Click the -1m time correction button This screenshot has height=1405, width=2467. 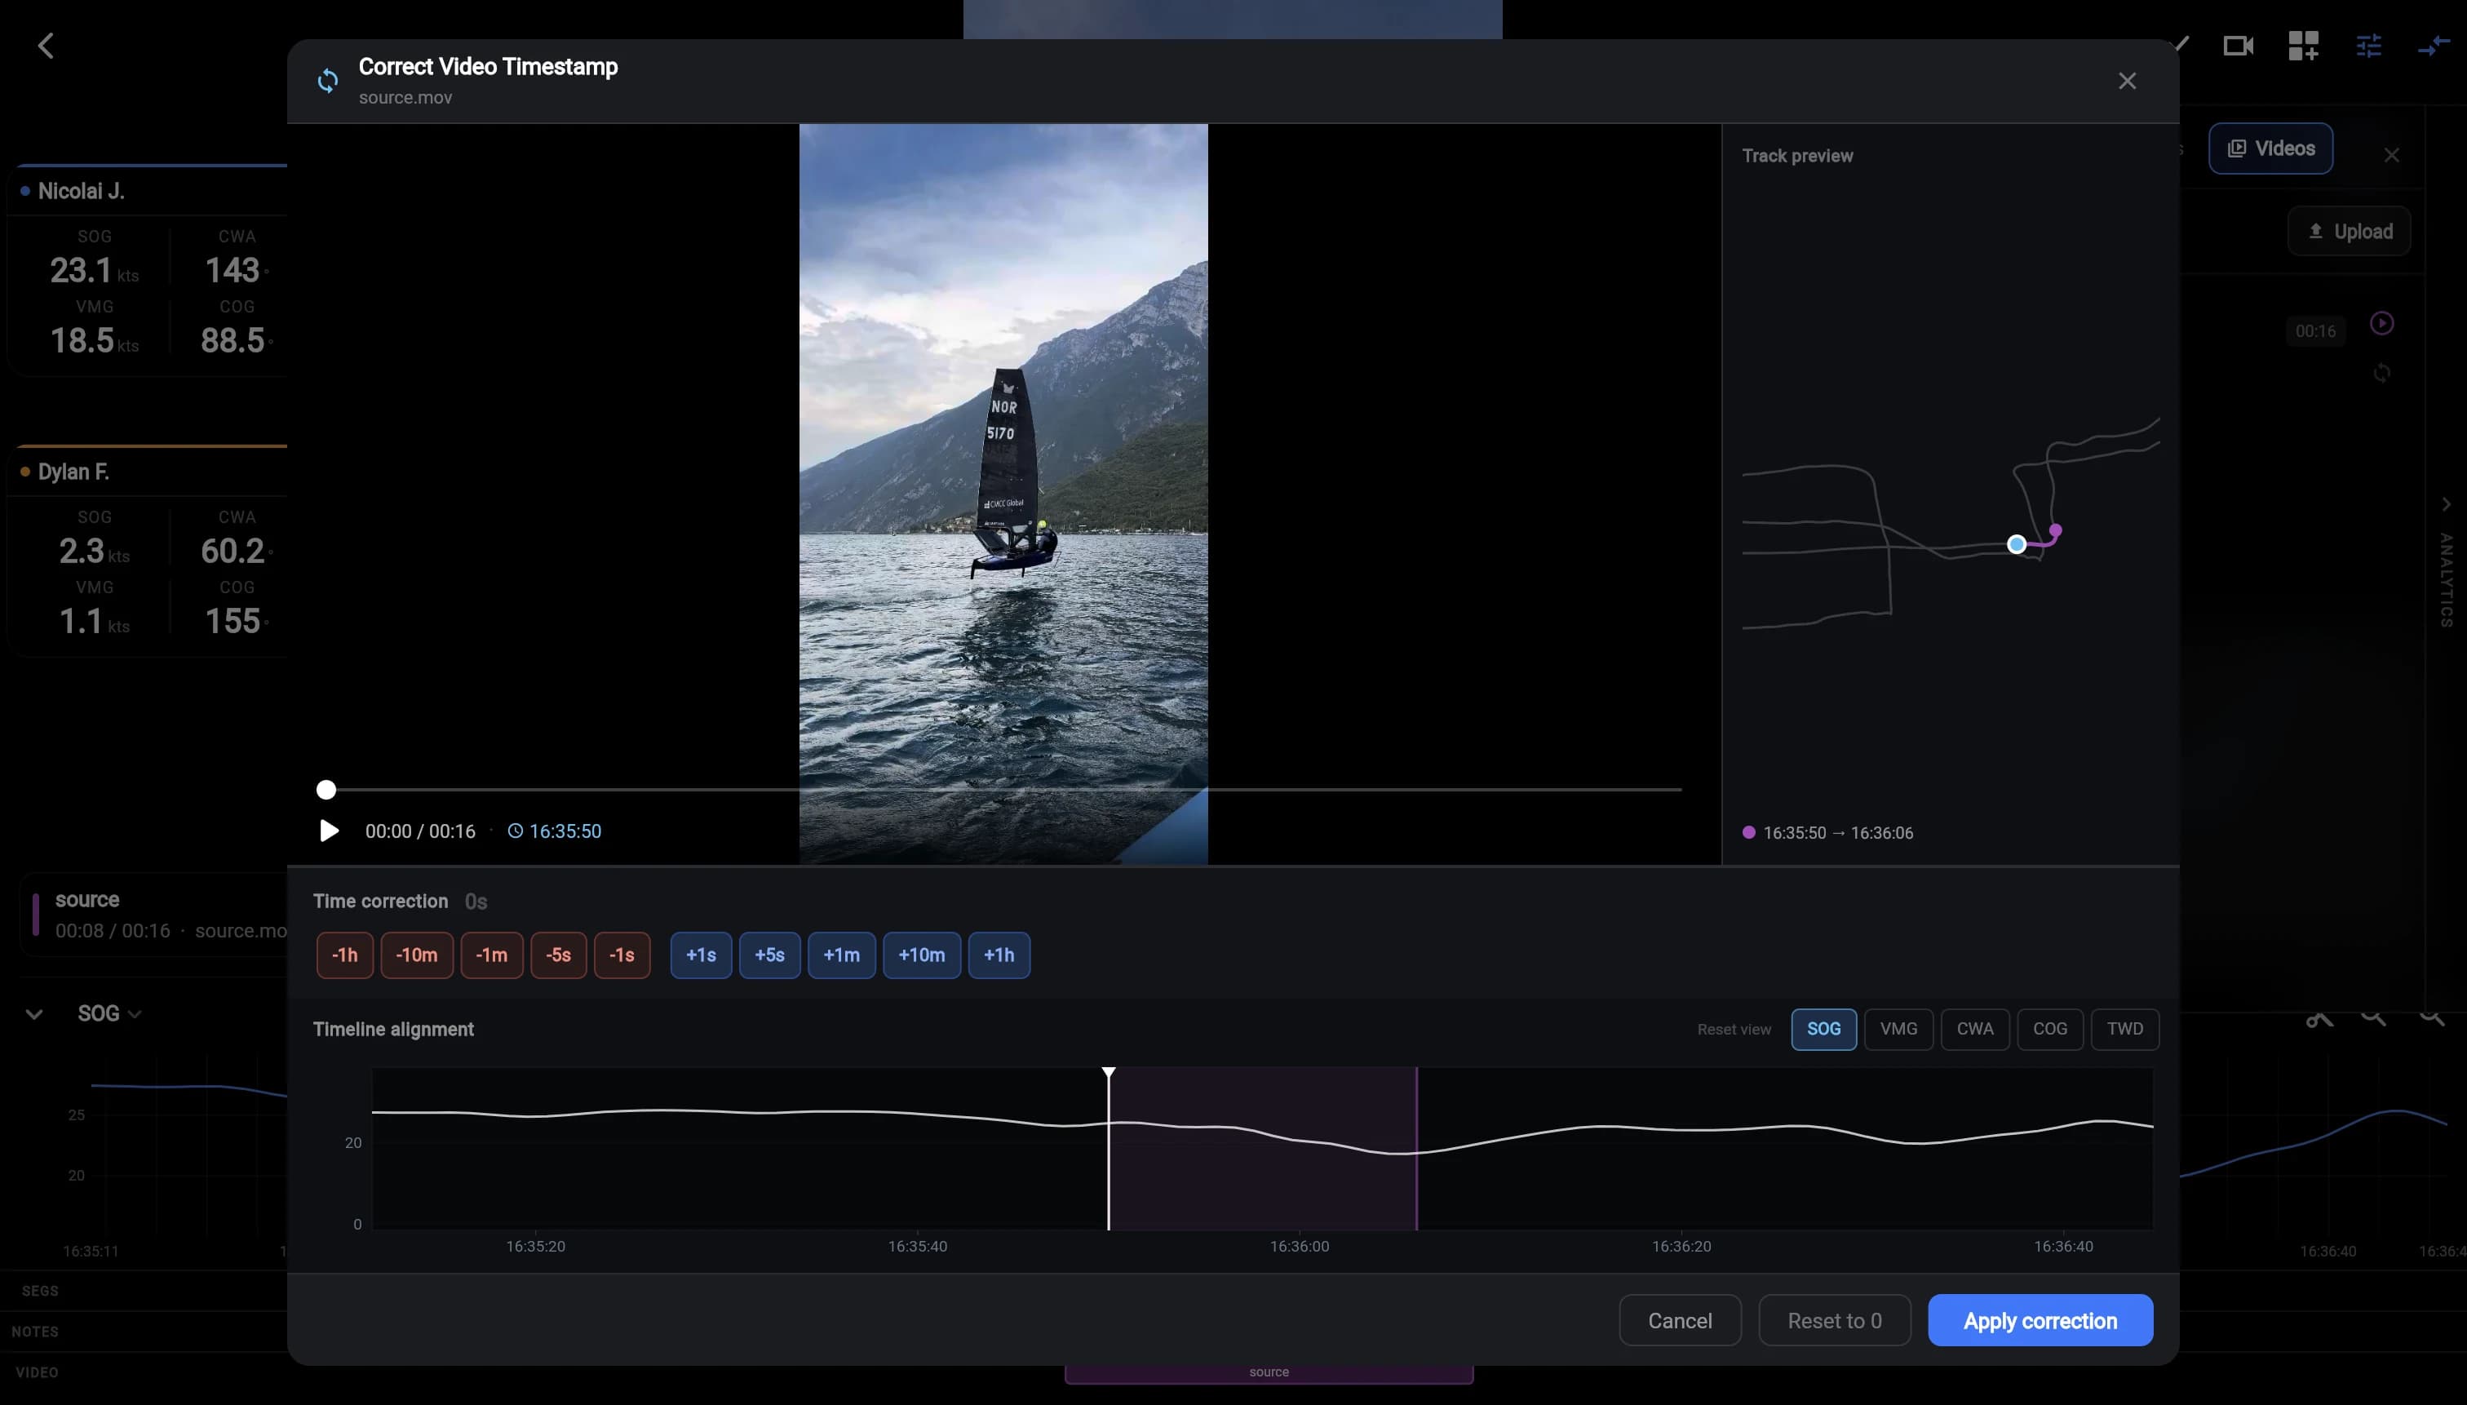click(x=492, y=955)
